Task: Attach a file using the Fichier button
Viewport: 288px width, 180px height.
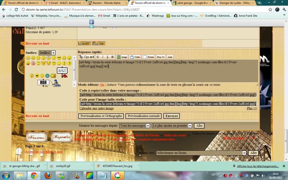Action: 148,57
